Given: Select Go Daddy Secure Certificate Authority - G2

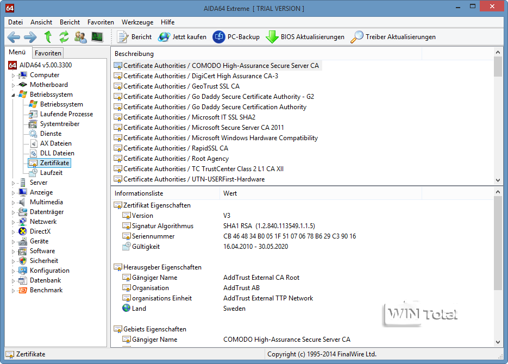Looking at the screenshot, I should [x=214, y=97].
